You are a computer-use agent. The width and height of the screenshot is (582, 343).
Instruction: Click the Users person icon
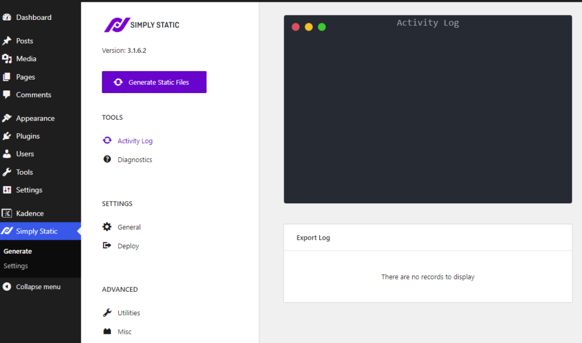7,154
